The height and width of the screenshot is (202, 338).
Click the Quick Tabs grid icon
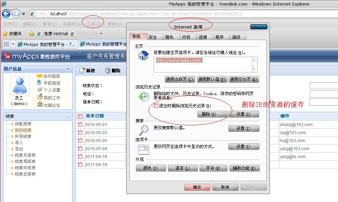point(7,44)
